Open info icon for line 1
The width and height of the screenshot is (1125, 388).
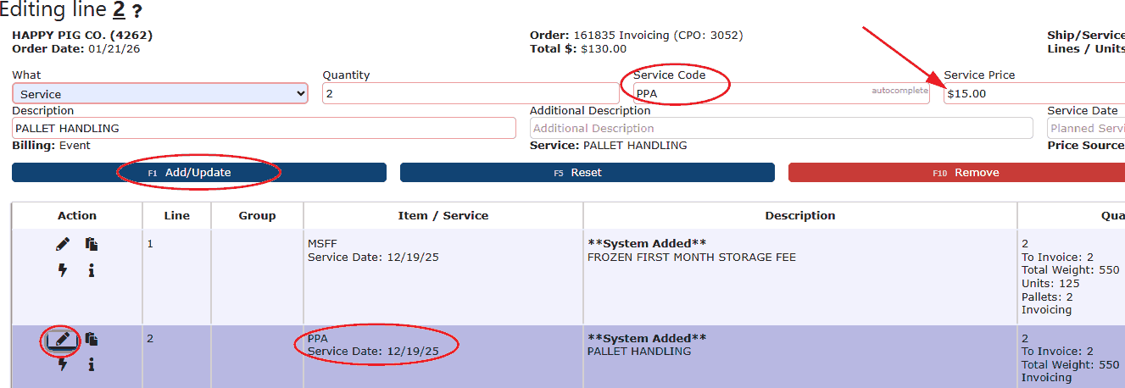tap(92, 270)
